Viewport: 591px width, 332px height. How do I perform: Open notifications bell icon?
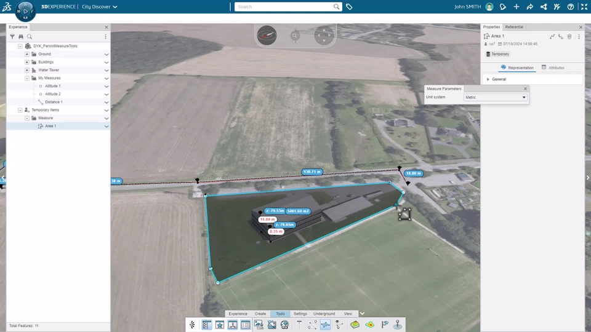click(503, 7)
